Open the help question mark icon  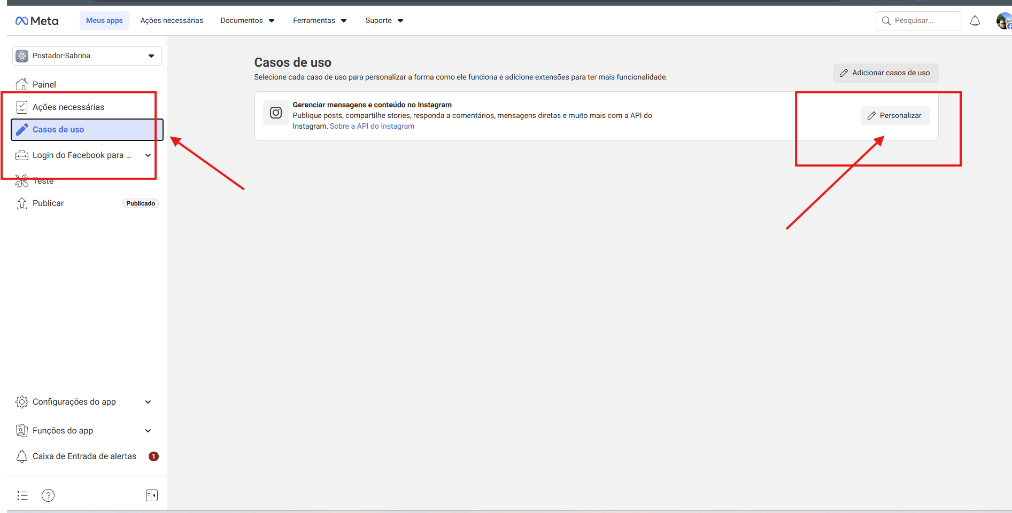48,495
